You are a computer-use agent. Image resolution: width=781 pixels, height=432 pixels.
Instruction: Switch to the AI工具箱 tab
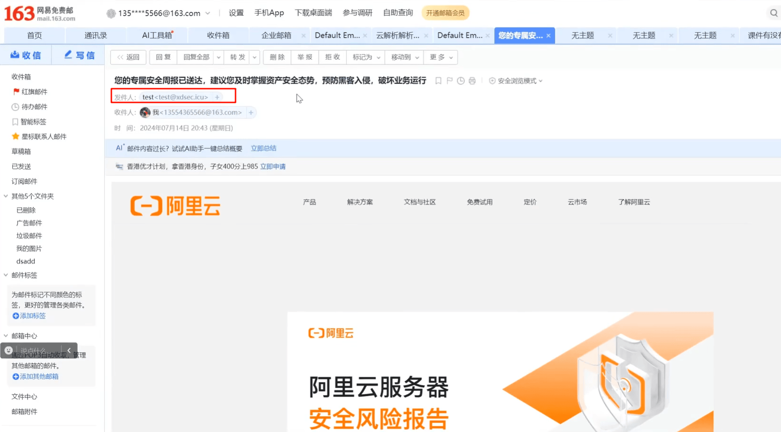click(157, 36)
